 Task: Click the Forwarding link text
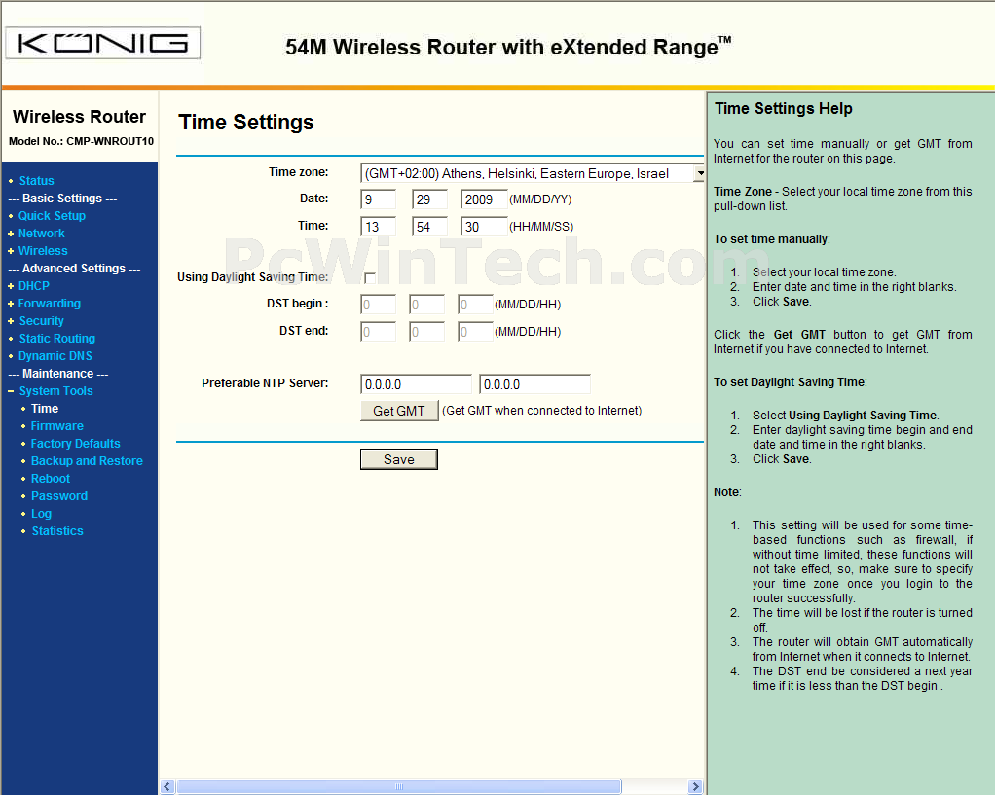(50, 304)
